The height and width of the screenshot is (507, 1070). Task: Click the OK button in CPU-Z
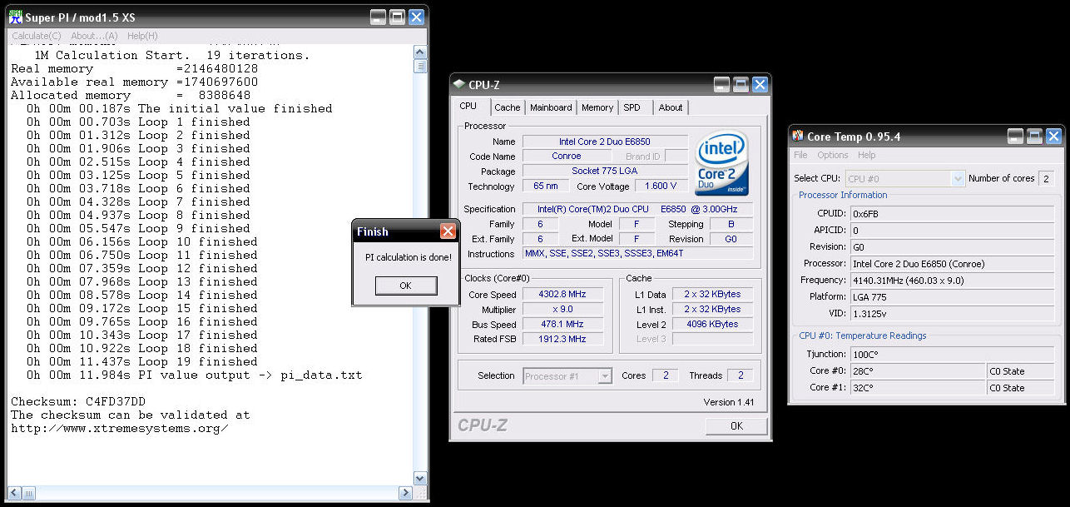(736, 425)
